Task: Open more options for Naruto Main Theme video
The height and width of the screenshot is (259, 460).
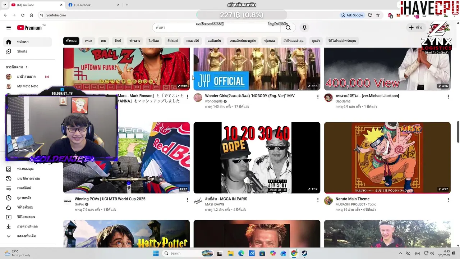Action: [x=448, y=200]
